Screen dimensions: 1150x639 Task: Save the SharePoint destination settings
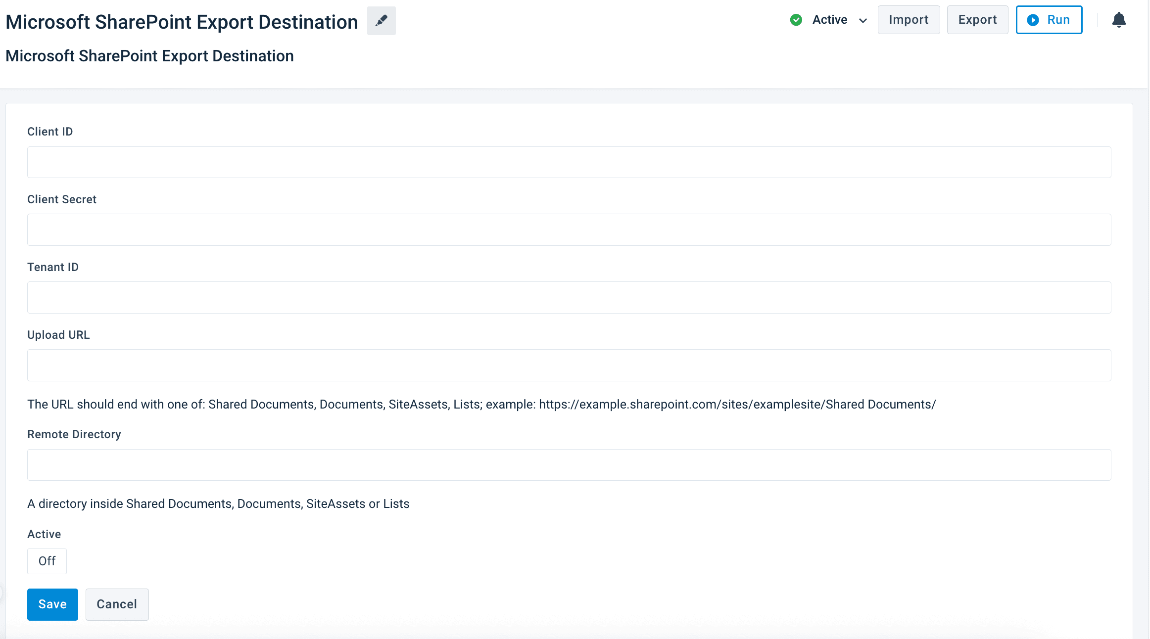tap(52, 604)
